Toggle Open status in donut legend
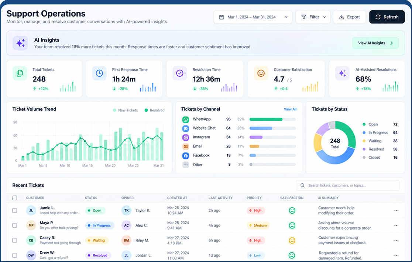The image size is (412, 262). (380, 124)
